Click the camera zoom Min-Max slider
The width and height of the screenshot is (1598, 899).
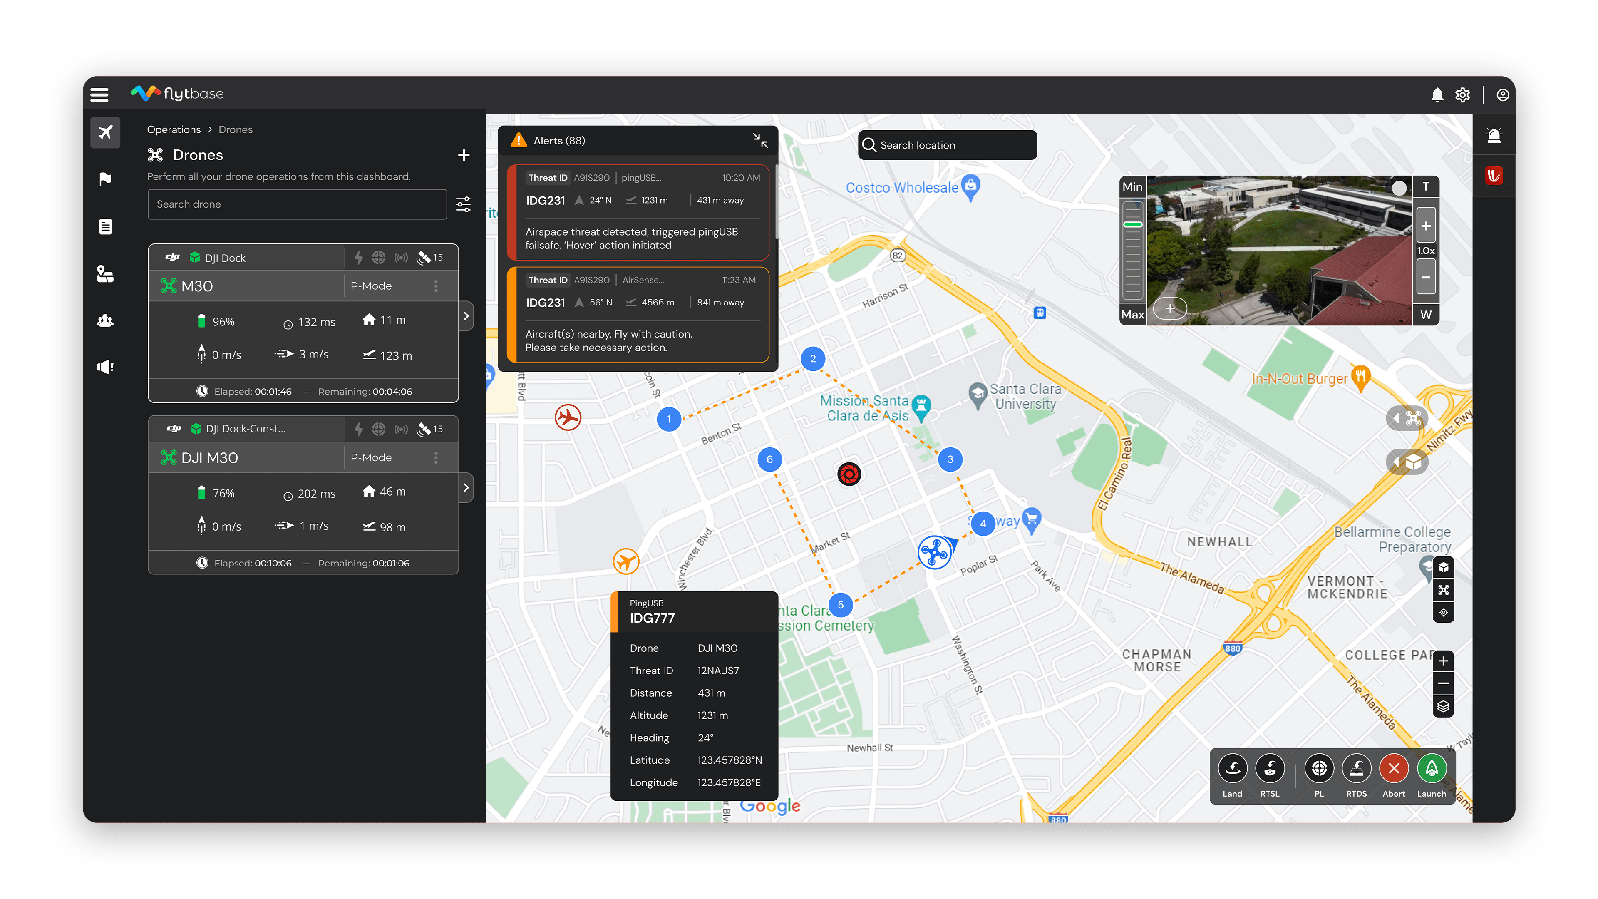coord(1132,251)
